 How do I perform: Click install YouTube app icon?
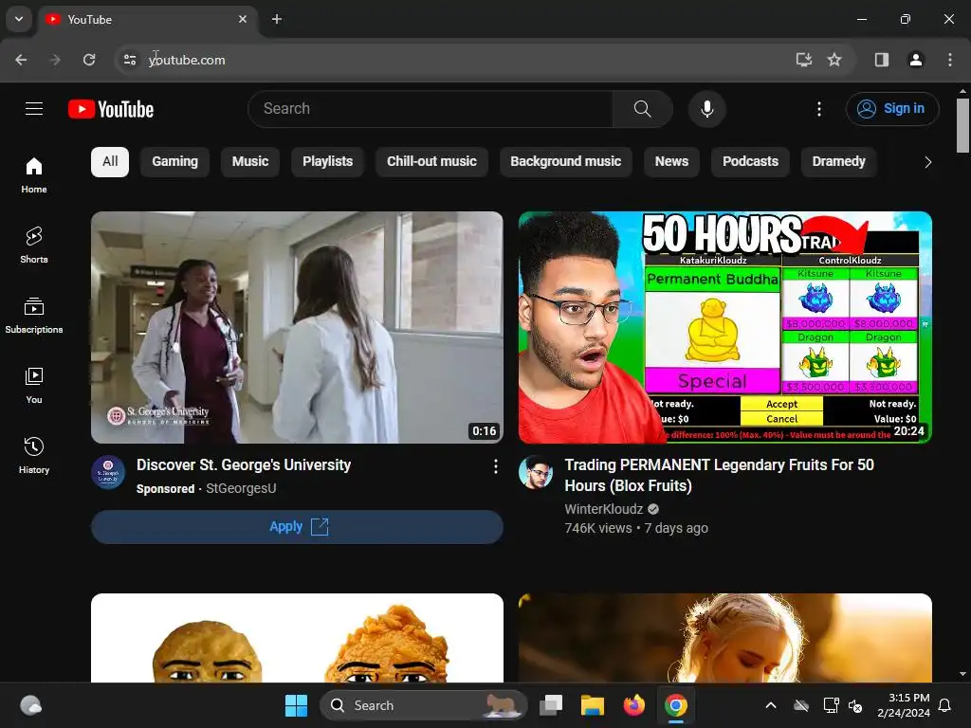(804, 60)
